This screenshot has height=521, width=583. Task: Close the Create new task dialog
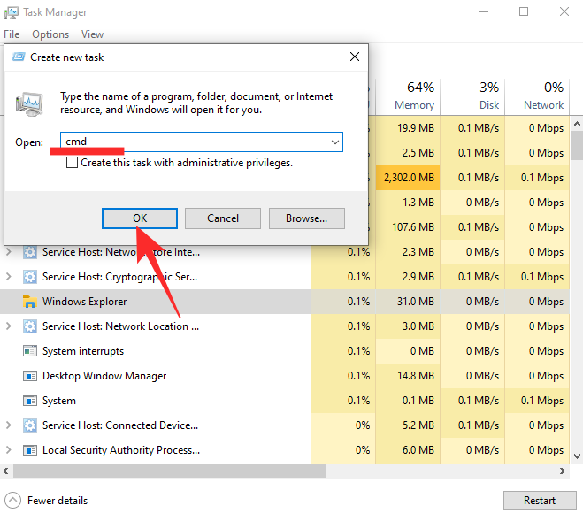355,57
